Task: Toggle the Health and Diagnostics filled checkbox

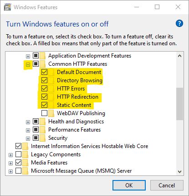Action: (36, 122)
